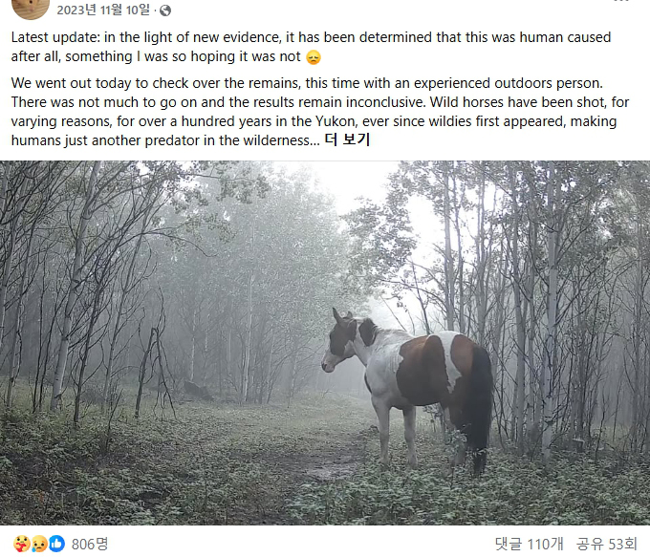Click the globe public-audience icon
The height and width of the screenshot is (557, 650).
click(165, 11)
